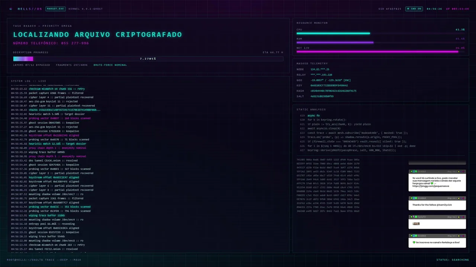
Task: Click the NODE value '124.82.***.25'
Action: [320, 69]
